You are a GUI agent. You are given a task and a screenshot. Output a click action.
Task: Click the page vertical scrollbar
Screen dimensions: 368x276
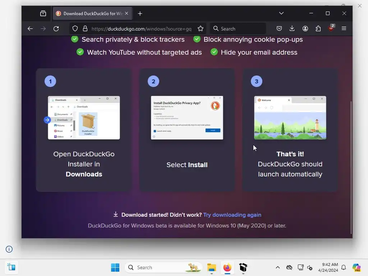(351, 167)
